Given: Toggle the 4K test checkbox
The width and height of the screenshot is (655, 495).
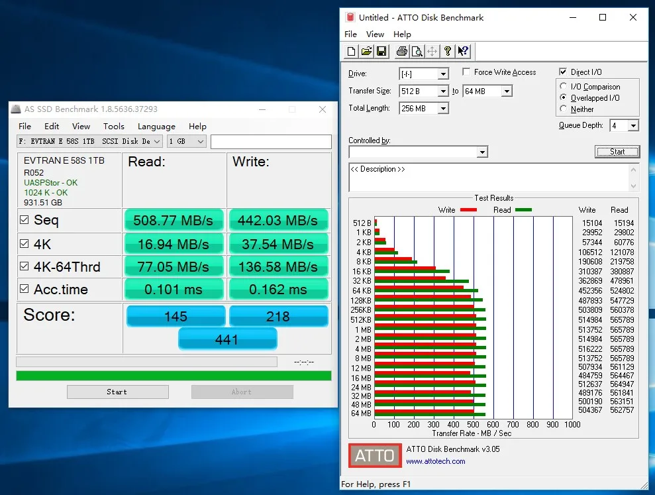Looking at the screenshot, I should (x=25, y=244).
